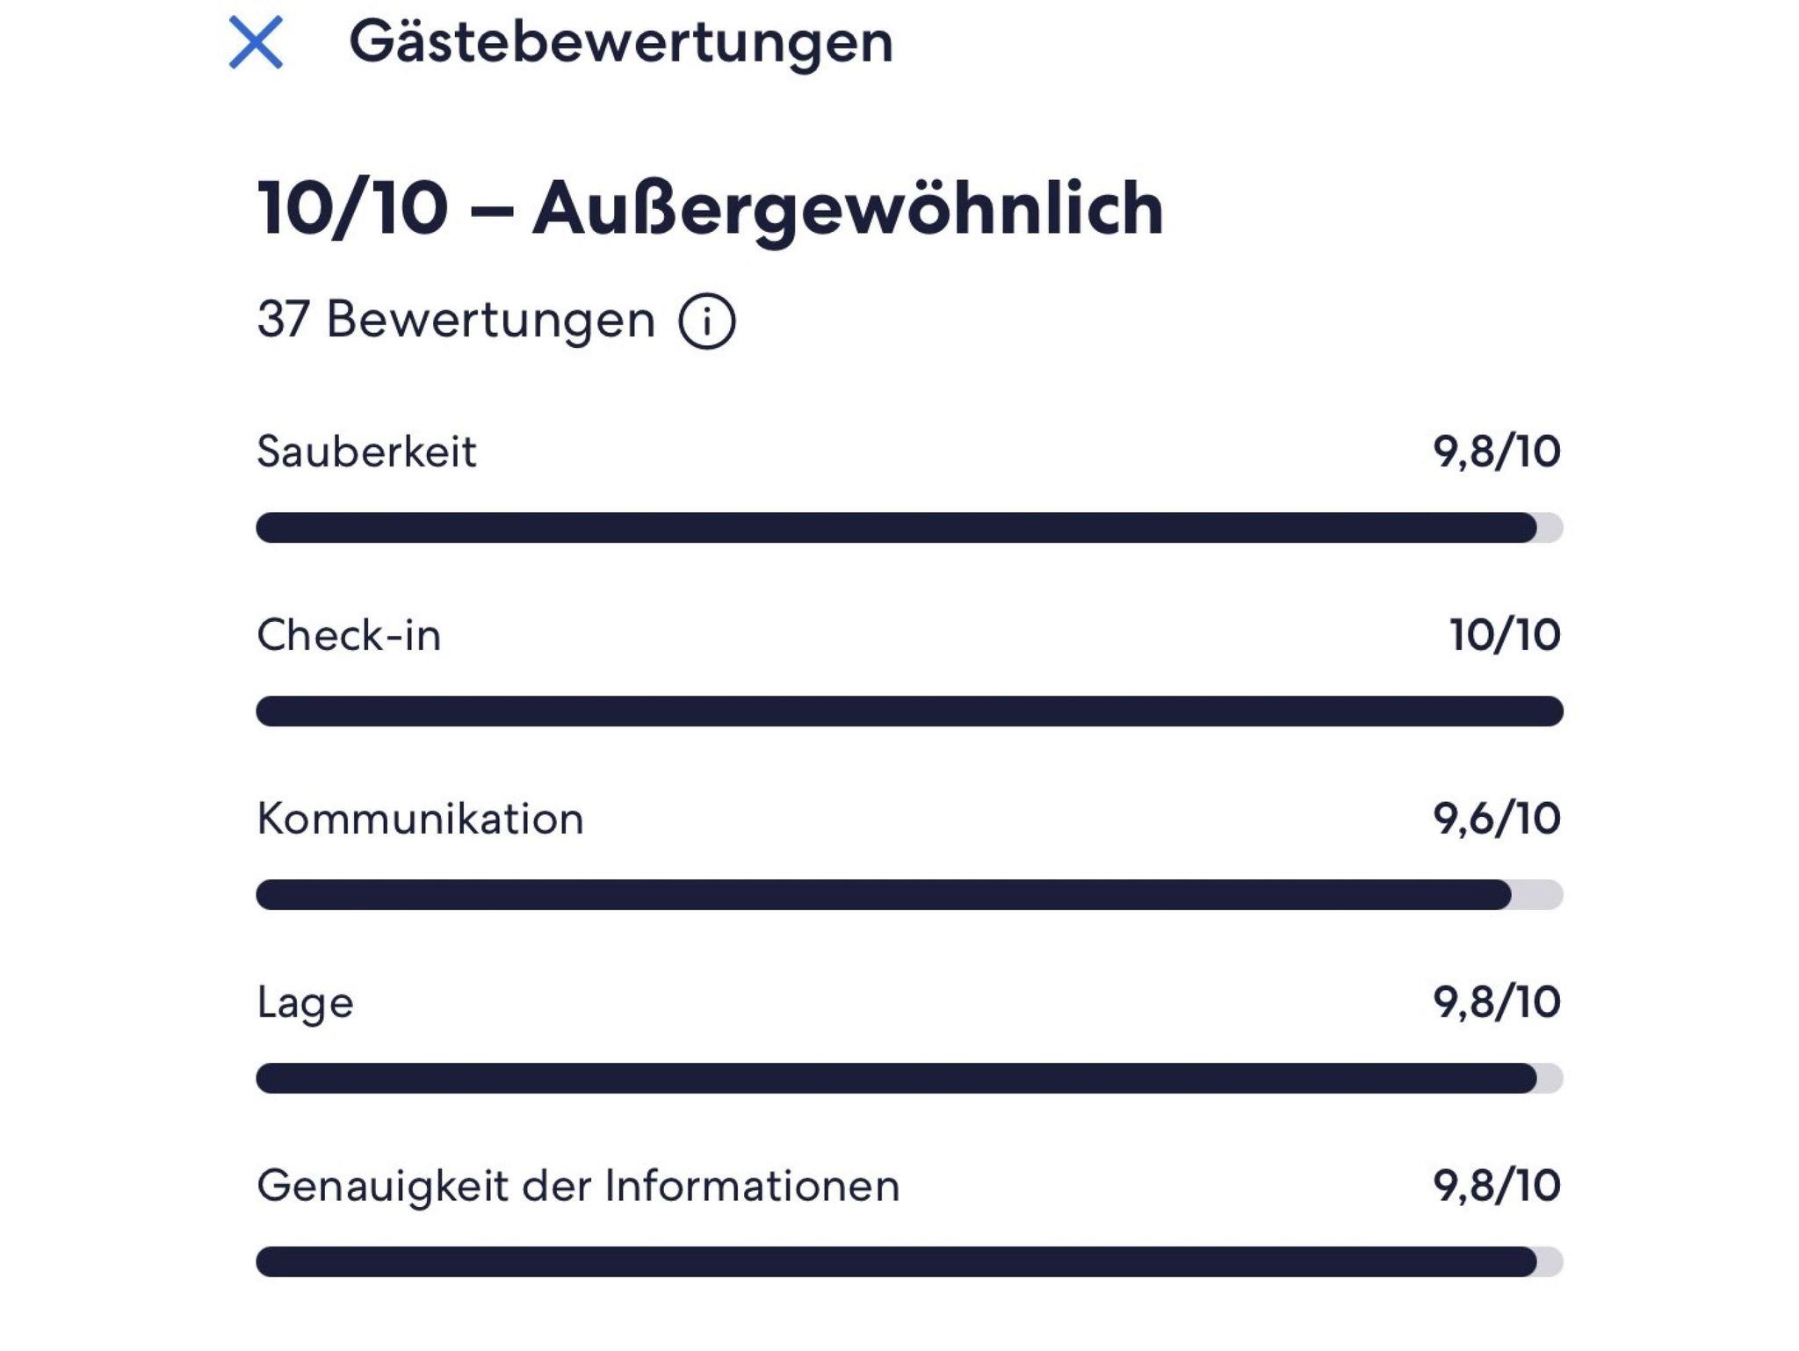Click the Genauigkeit der Informationen progress bar
The image size is (1799, 1351).
coord(908,1262)
